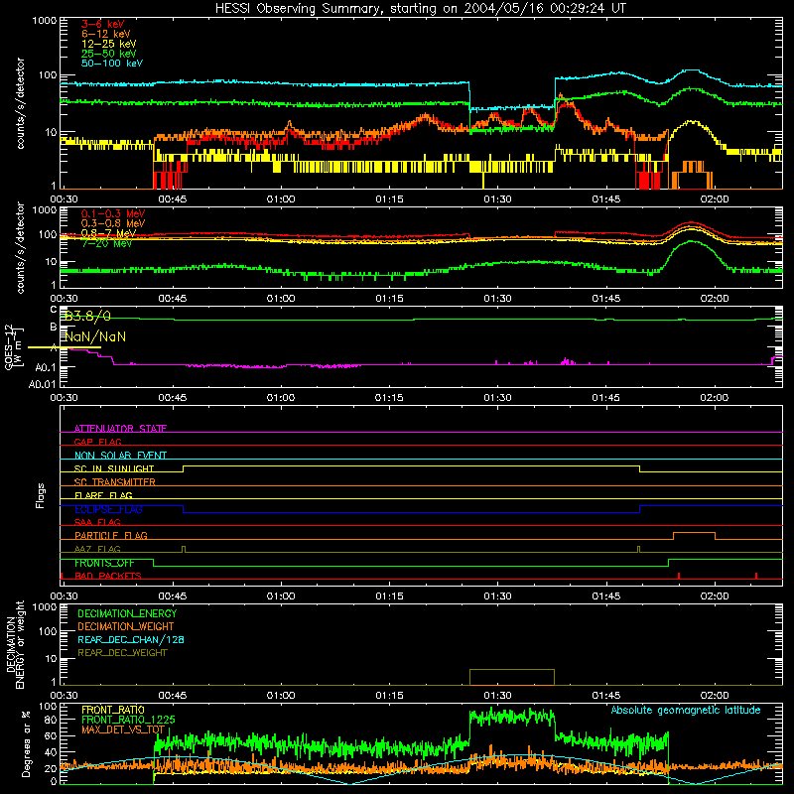This screenshot has width=794, height=794.
Task: Select the 6-12 keV legend label
Action: [106, 34]
